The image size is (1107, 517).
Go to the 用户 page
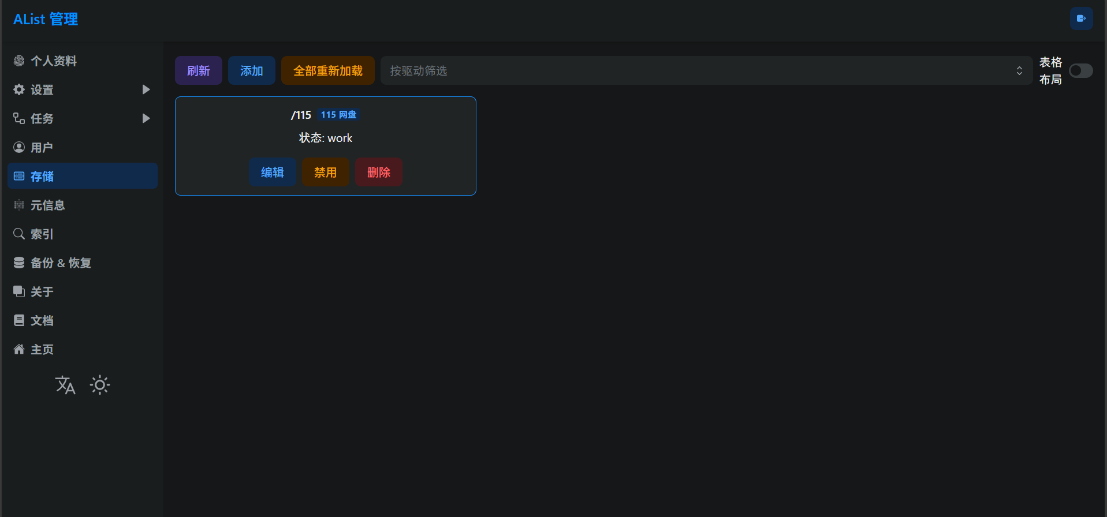[x=83, y=147]
